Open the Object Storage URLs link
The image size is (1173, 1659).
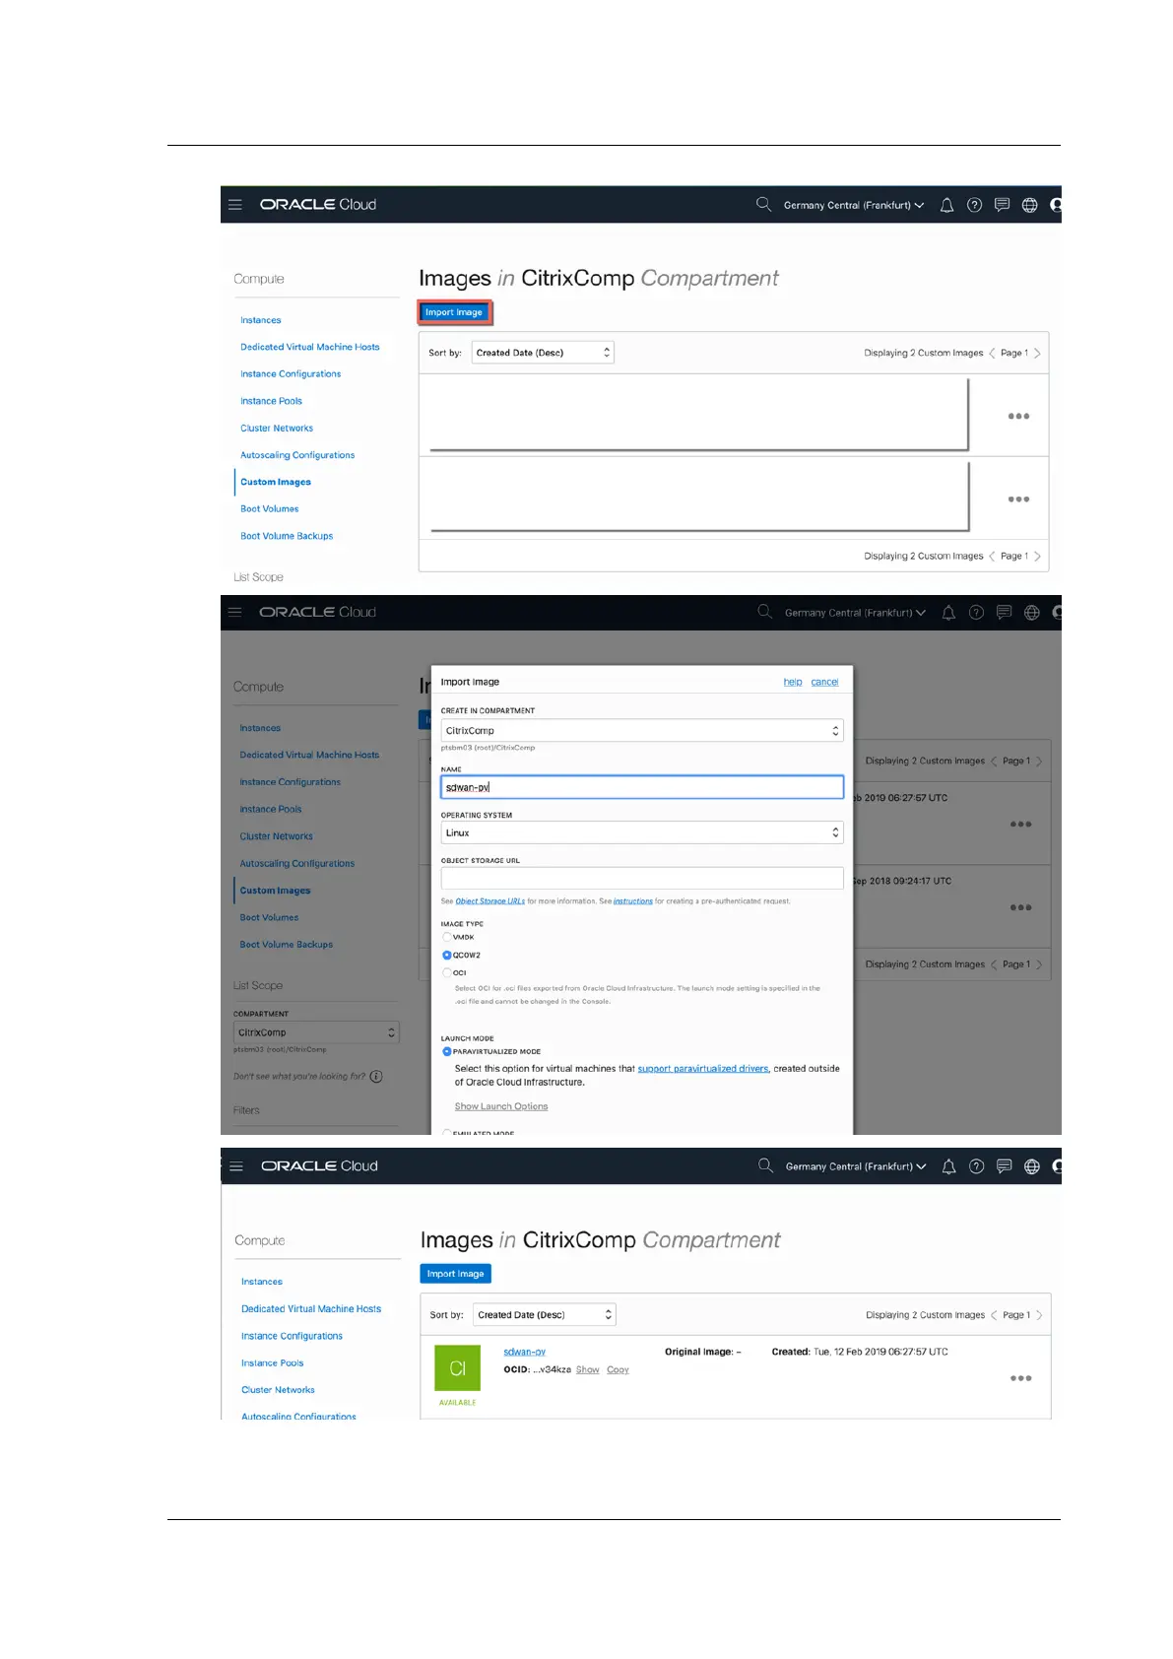(490, 901)
